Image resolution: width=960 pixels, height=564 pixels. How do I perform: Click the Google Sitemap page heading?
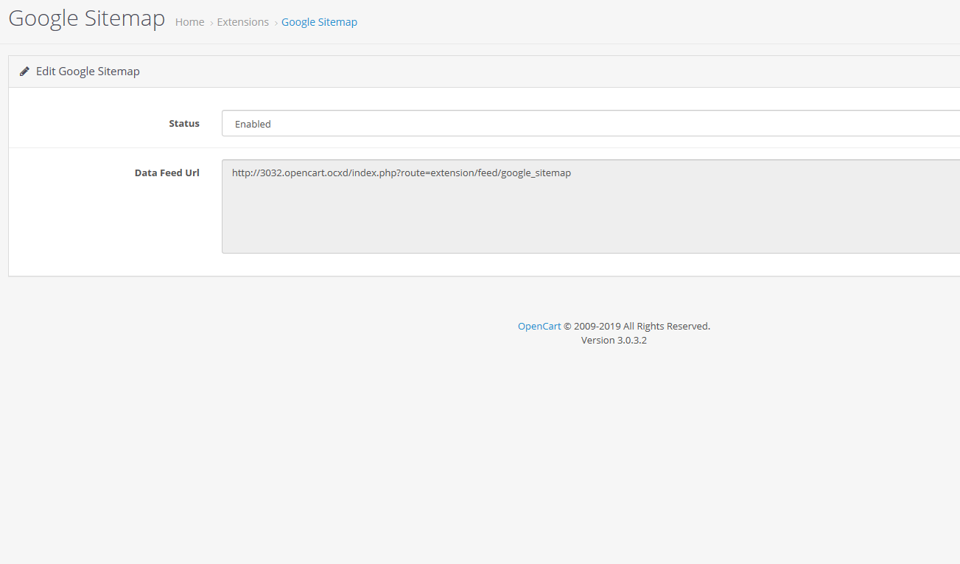[87, 18]
